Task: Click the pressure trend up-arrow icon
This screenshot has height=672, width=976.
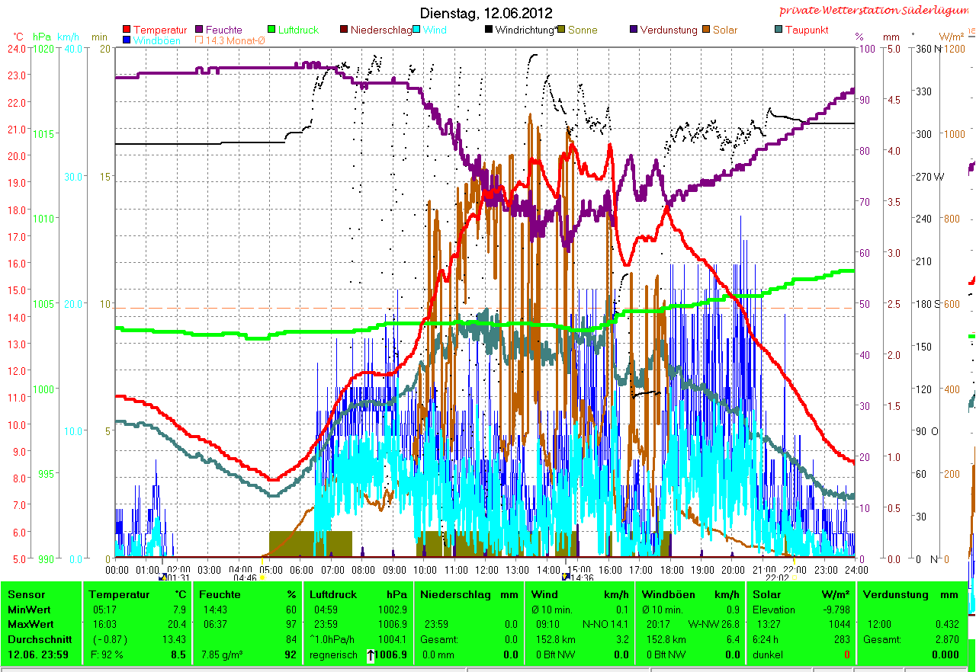Action: click(371, 655)
